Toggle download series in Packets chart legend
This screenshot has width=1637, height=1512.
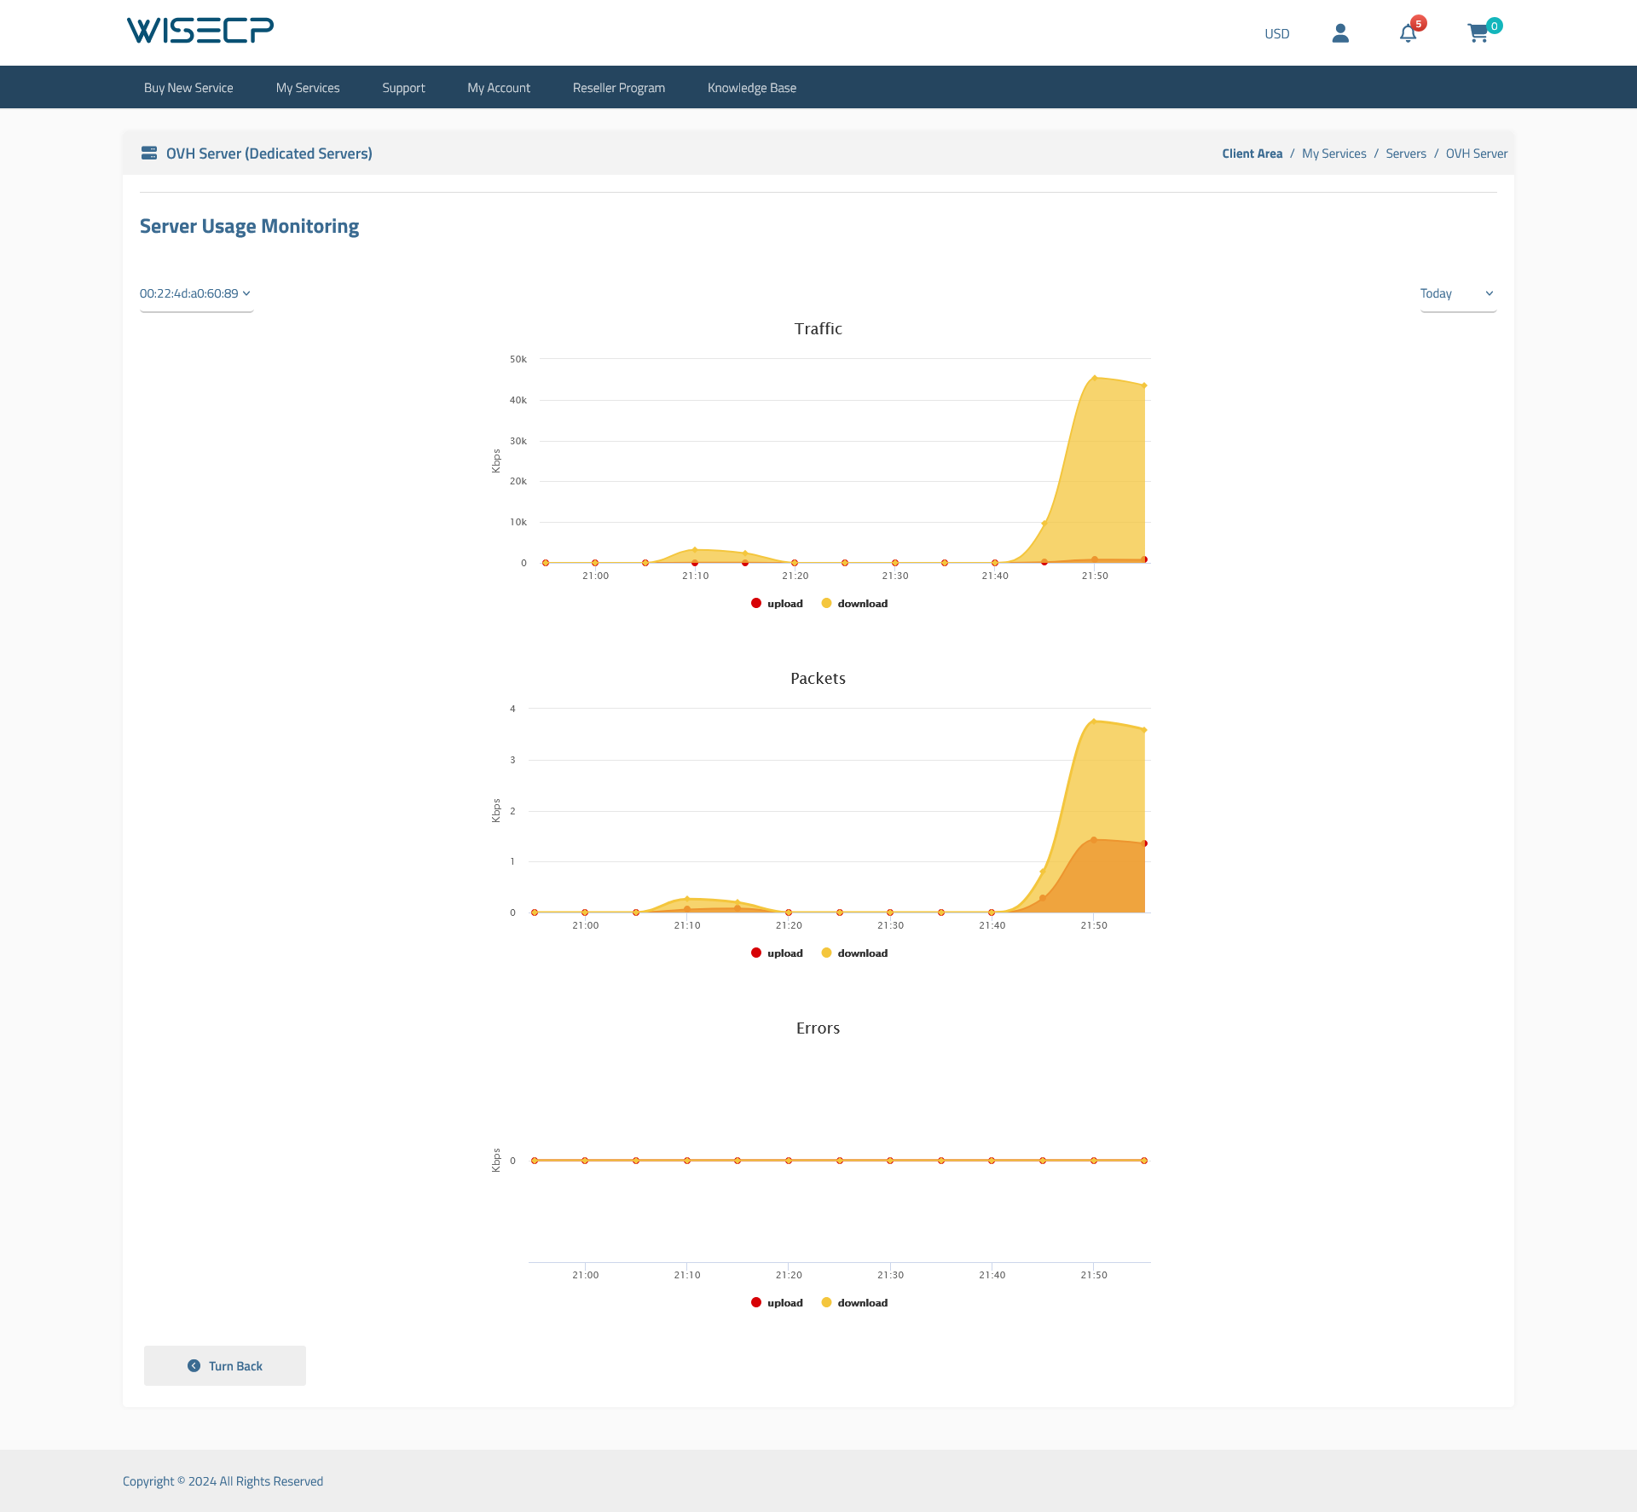(854, 953)
